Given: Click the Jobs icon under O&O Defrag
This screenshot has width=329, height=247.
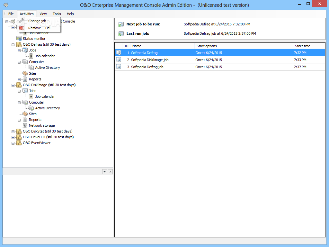Looking at the screenshot, I should coord(25,50).
